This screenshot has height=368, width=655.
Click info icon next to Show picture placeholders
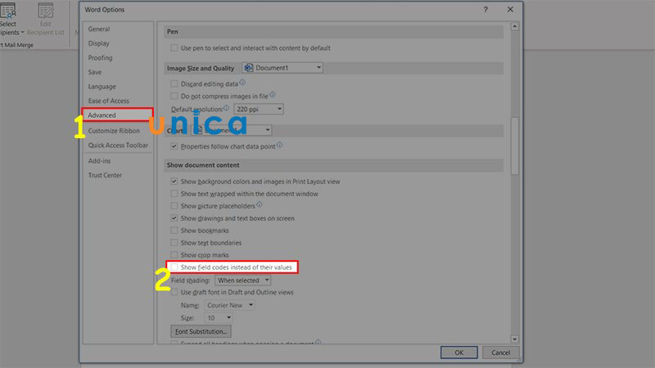pos(259,204)
